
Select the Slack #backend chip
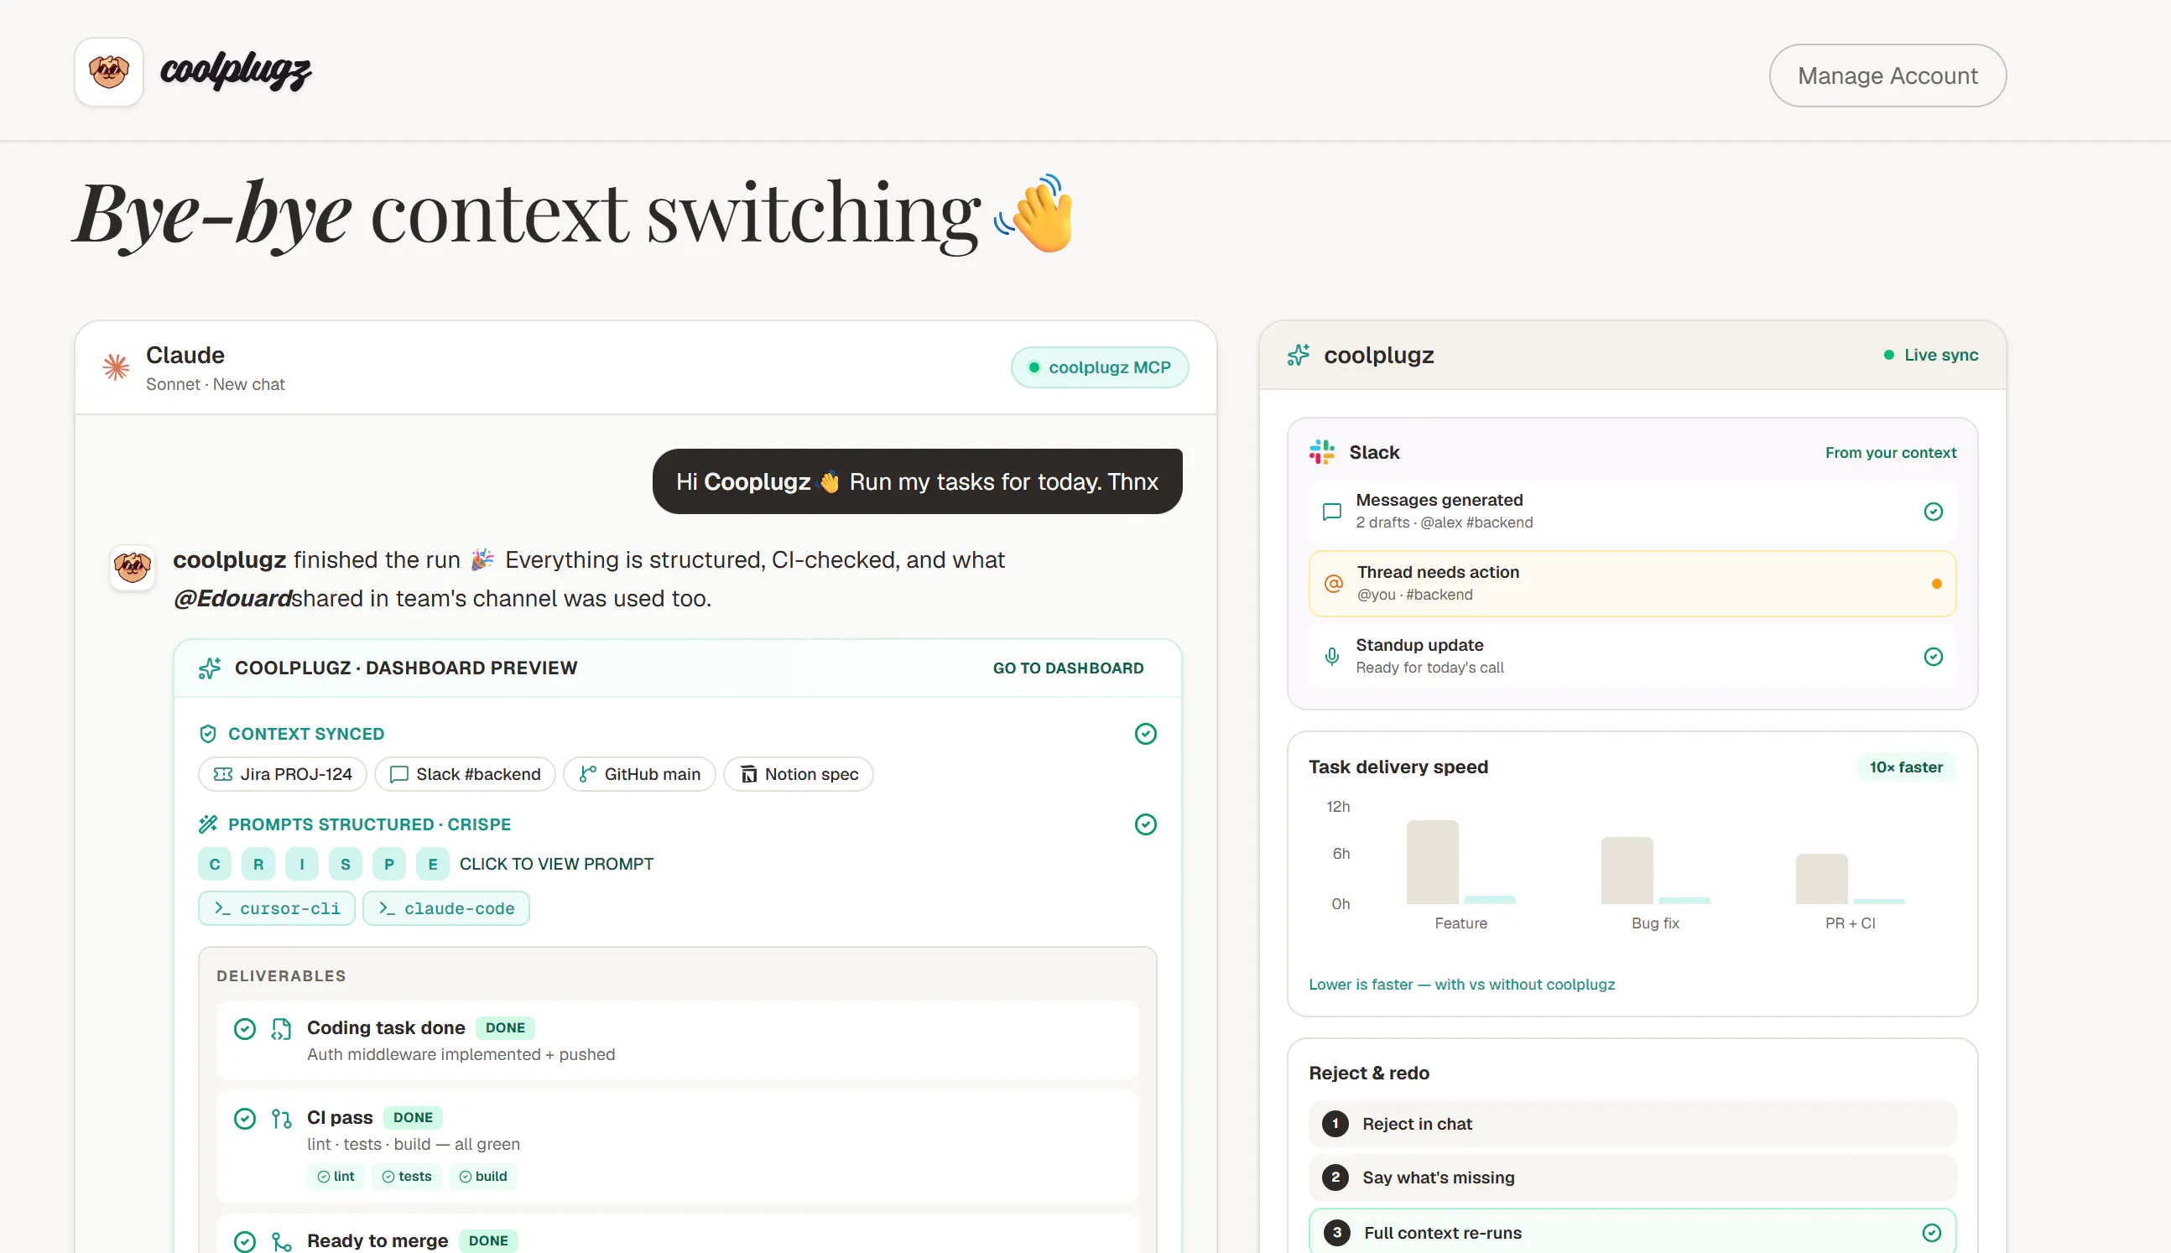pos(465,774)
